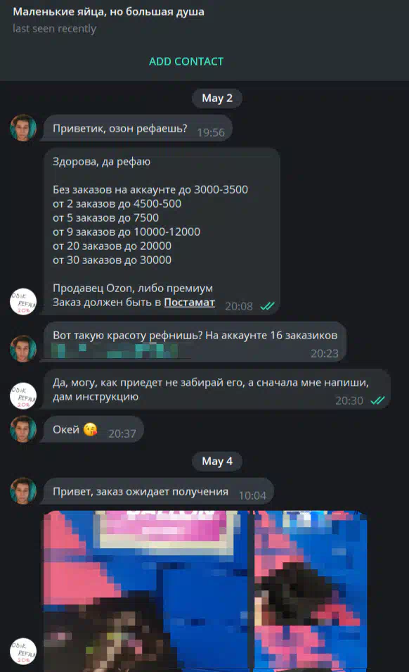Open the right blurred photo attachment
Image resolution: width=409 pixels, height=672 pixels.
(x=311, y=591)
